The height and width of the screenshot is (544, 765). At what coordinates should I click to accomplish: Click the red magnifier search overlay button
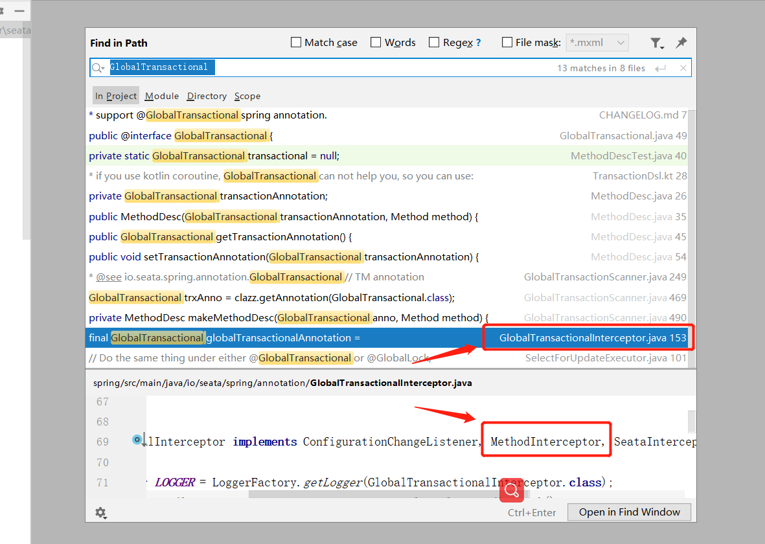point(511,490)
